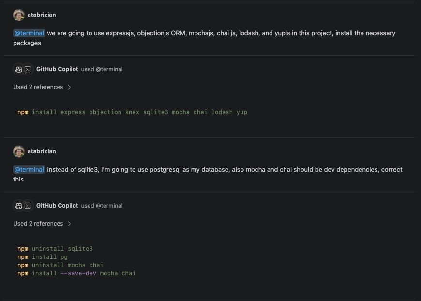Open the @terminal pill in the second message
421x301 pixels.
click(x=29, y=169)
